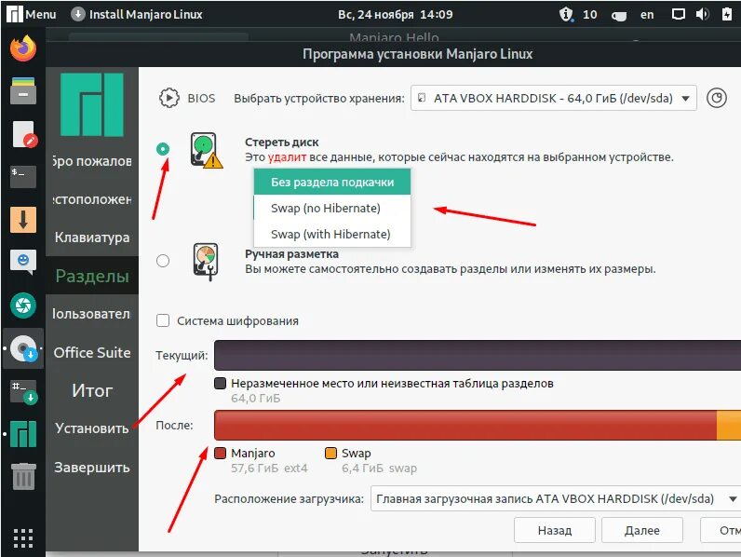Click the red Manjaro partition in After bar
This screenshot has width=741, height=557.
click(x=465, y=425)
